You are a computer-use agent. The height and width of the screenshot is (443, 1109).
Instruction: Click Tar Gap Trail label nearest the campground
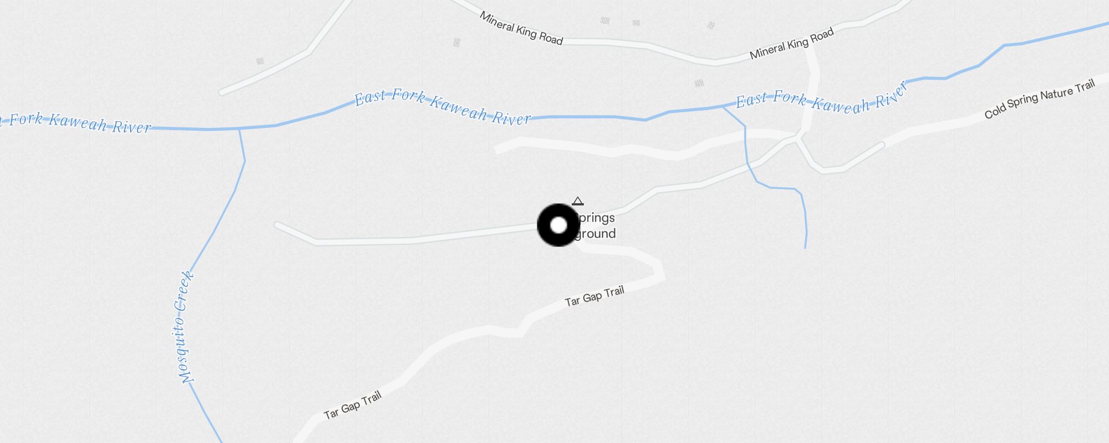click(x=594, y=296)
